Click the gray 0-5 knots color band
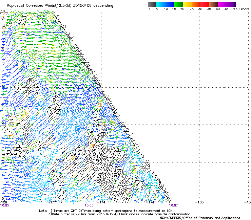This screenshot has width=251, height=220. coord(152,4)
